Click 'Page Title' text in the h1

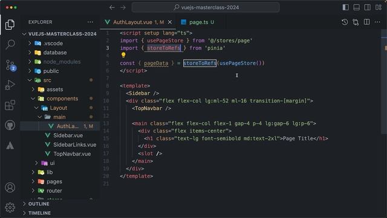click(x=298, y=139)
